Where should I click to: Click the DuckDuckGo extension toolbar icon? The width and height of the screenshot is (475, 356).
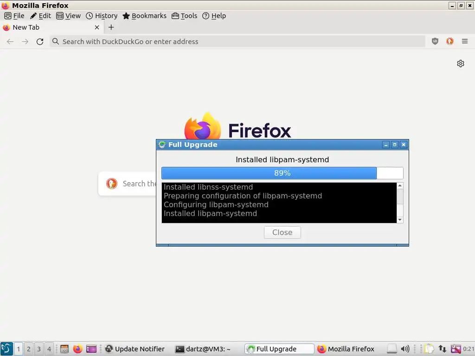[450, 41]
